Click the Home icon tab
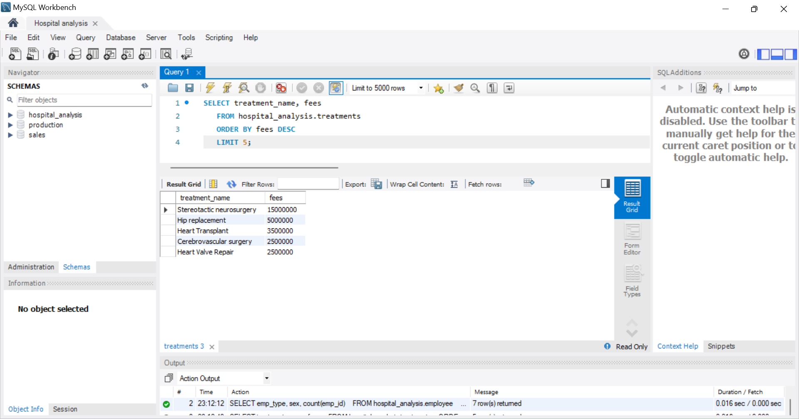 (x=13, y=23)
